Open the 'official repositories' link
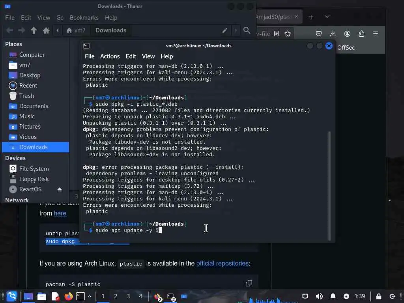Viewport: 404px width, 303px height. (x=223, y=263)
